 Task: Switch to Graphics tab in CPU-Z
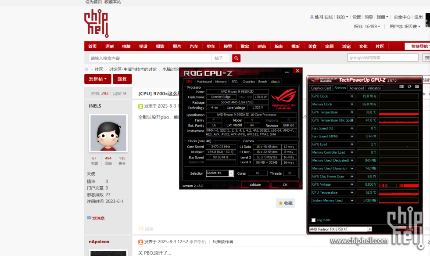click(x=248, y=82)
